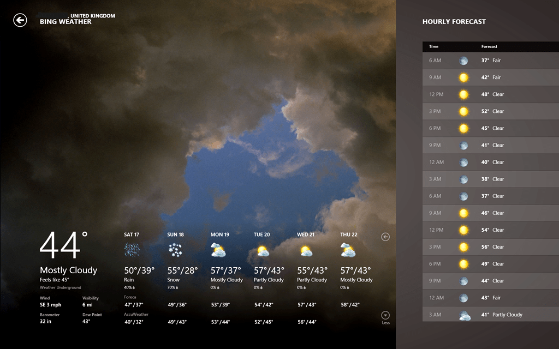This screenshot has height=349, width=559.
Task: Click the moon icon in 43° Fair row
Action: (x=463, y=298)
